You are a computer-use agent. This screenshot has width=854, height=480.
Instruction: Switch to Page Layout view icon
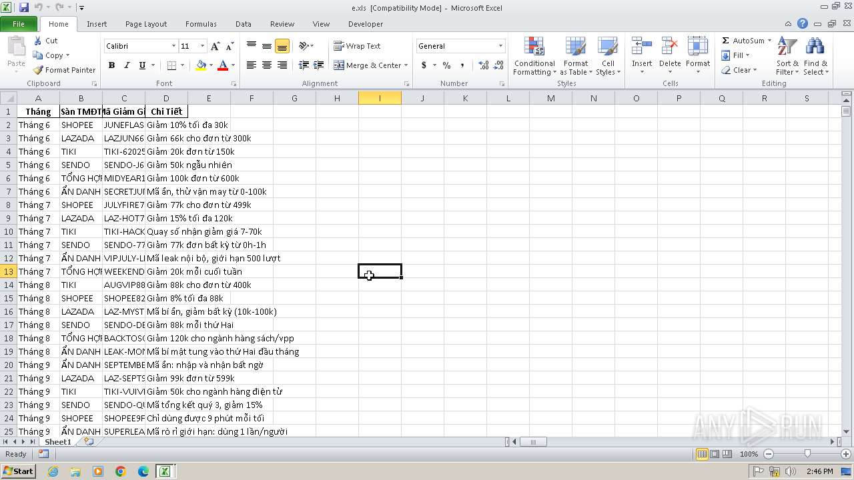[x=715, y=454]
